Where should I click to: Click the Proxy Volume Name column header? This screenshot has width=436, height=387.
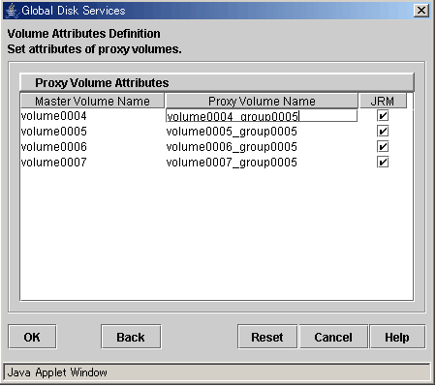click(x=262, y=101)
